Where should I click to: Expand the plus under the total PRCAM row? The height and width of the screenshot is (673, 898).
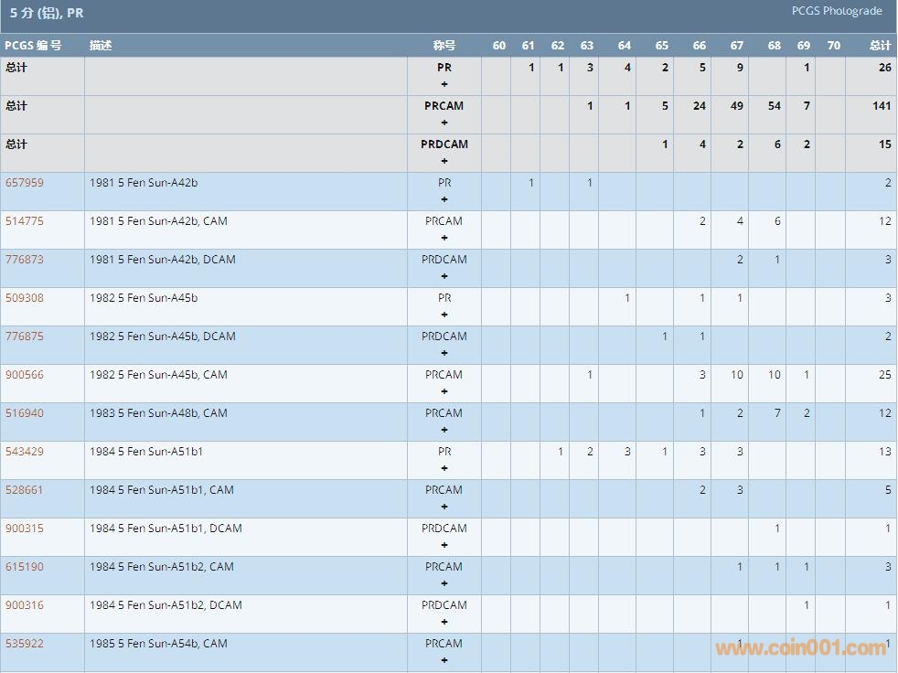tap(444, 123)
